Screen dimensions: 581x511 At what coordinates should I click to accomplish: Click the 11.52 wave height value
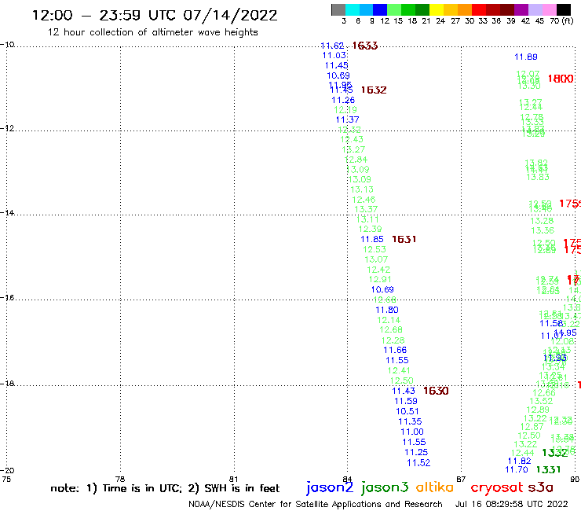418,463
